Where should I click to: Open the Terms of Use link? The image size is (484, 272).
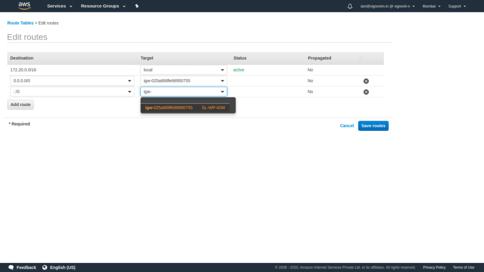463,267
